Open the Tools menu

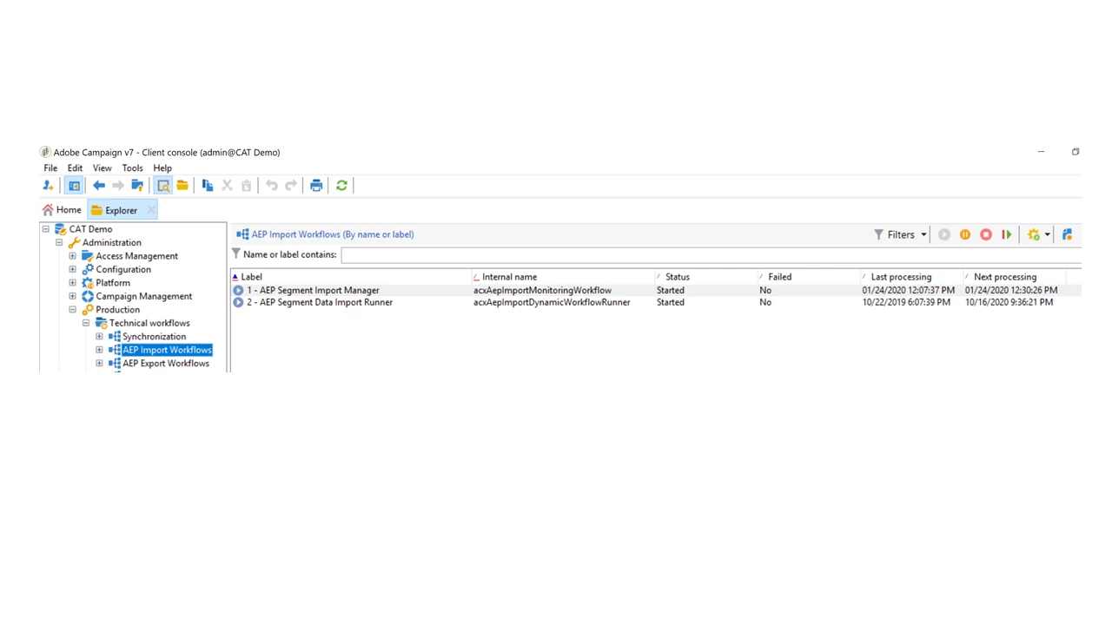(132, 168)
